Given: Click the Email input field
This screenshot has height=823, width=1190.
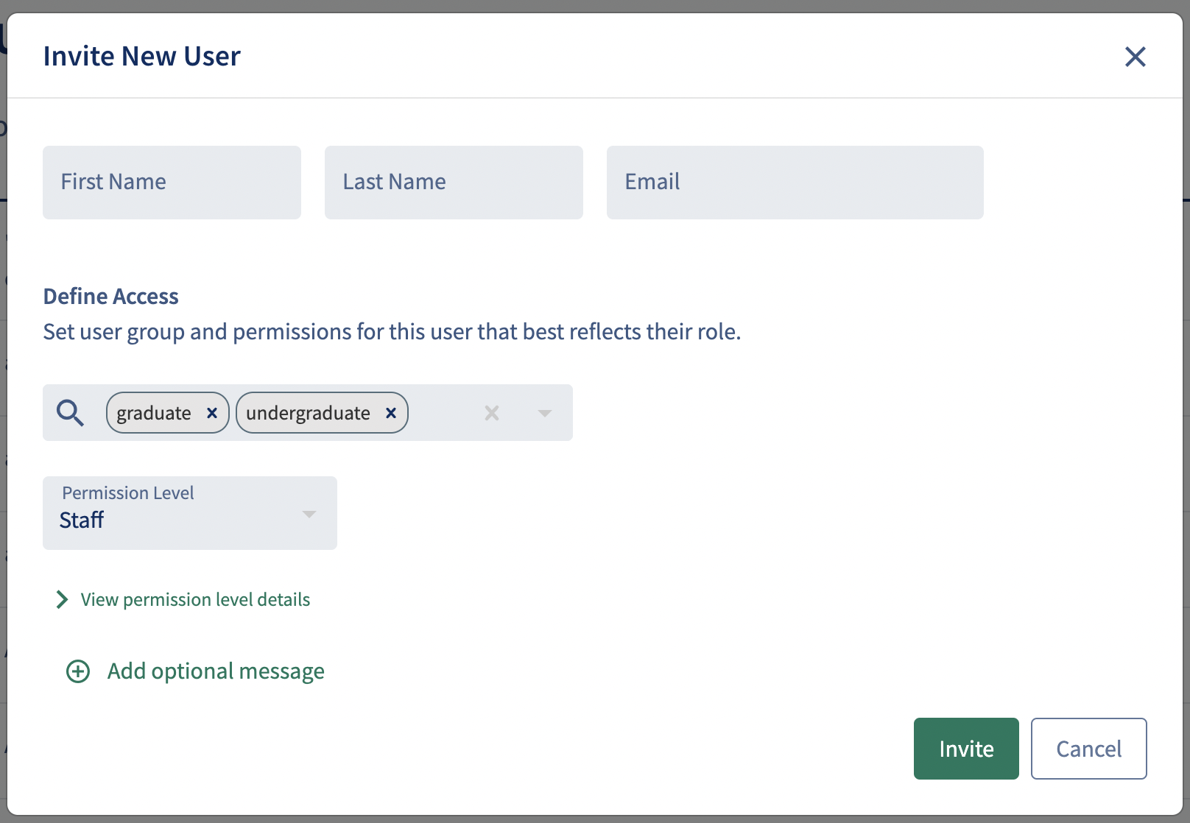Looking at the screenshot, I should (x=795, y=183).
